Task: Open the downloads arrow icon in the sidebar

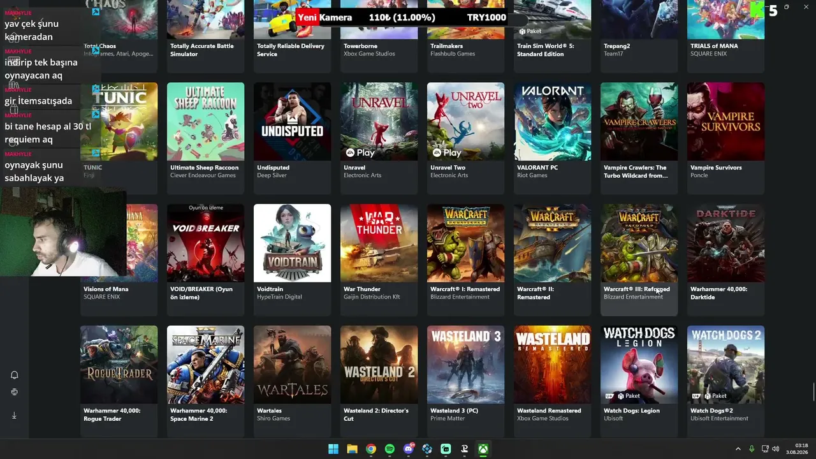Action: point(14,415)
